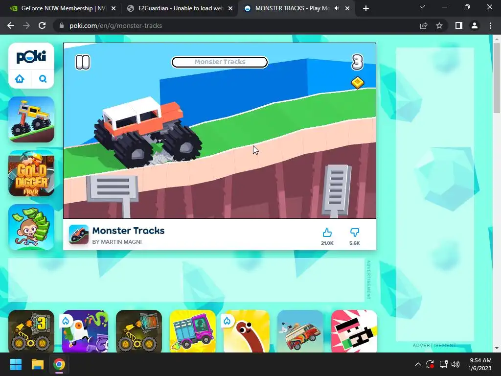Close the MONSTER TRACKS tab
The width and height of the screenshot is (501, 376).
tap(347, 9)
